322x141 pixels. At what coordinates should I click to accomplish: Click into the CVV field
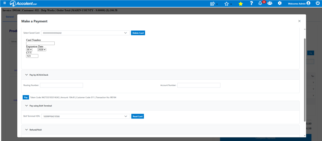(x=32, y=56)
